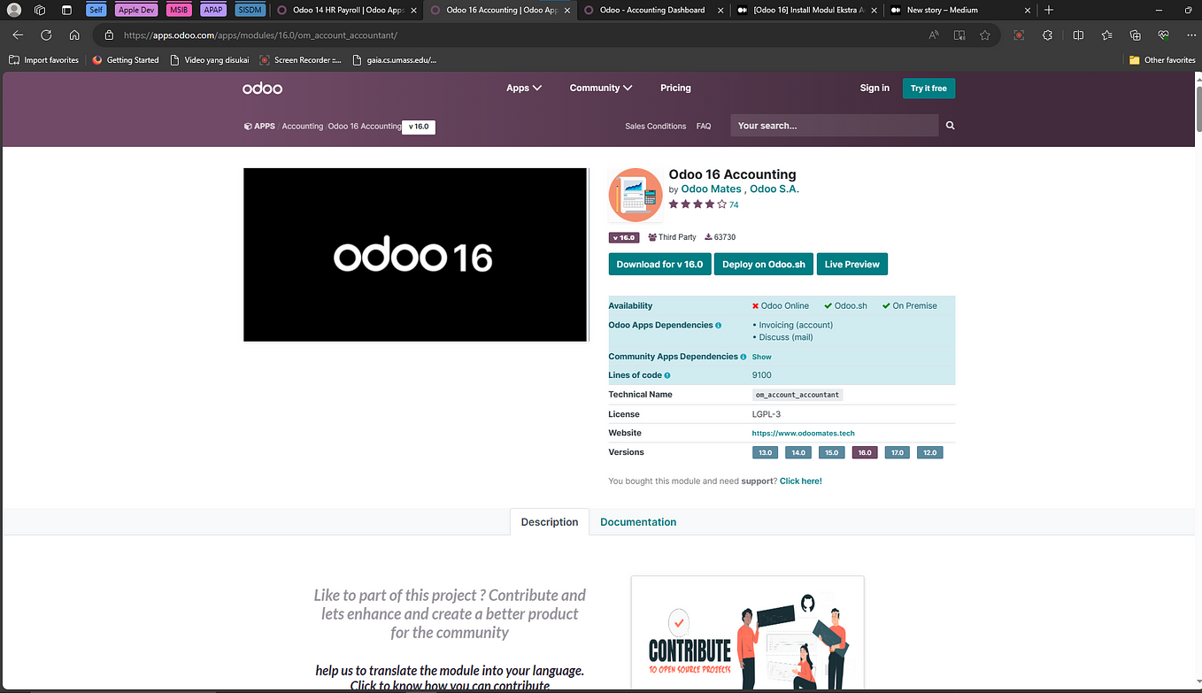1202x693 pixels.
Task: Click the Your search input field
Action: pyautogui.click(x=835, y=126)
